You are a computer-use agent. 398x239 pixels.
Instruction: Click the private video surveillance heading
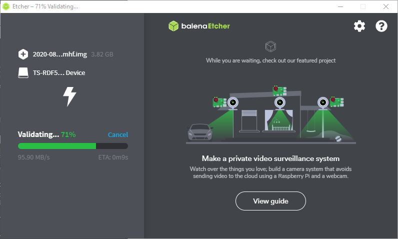click(270, 158)
